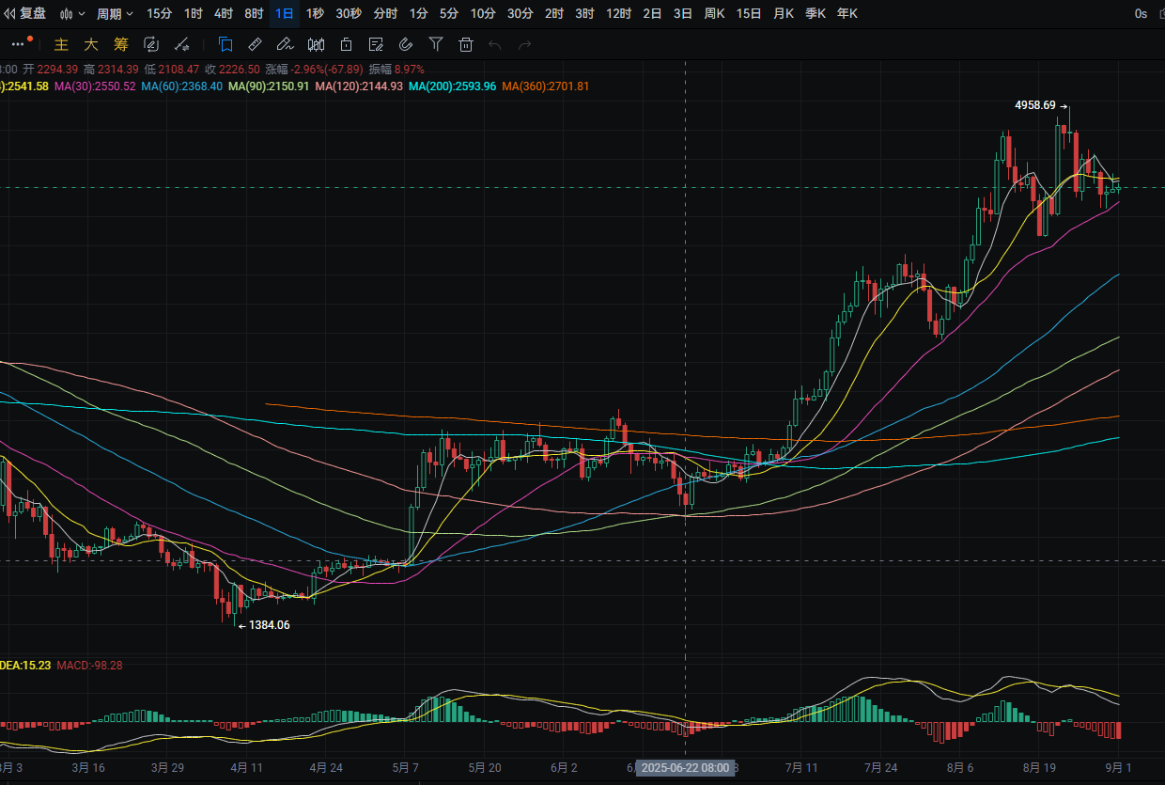The height and width of the screenshot is (785, 1165).
Task: Open the three-dots more menu
Action: pos(18,44)
